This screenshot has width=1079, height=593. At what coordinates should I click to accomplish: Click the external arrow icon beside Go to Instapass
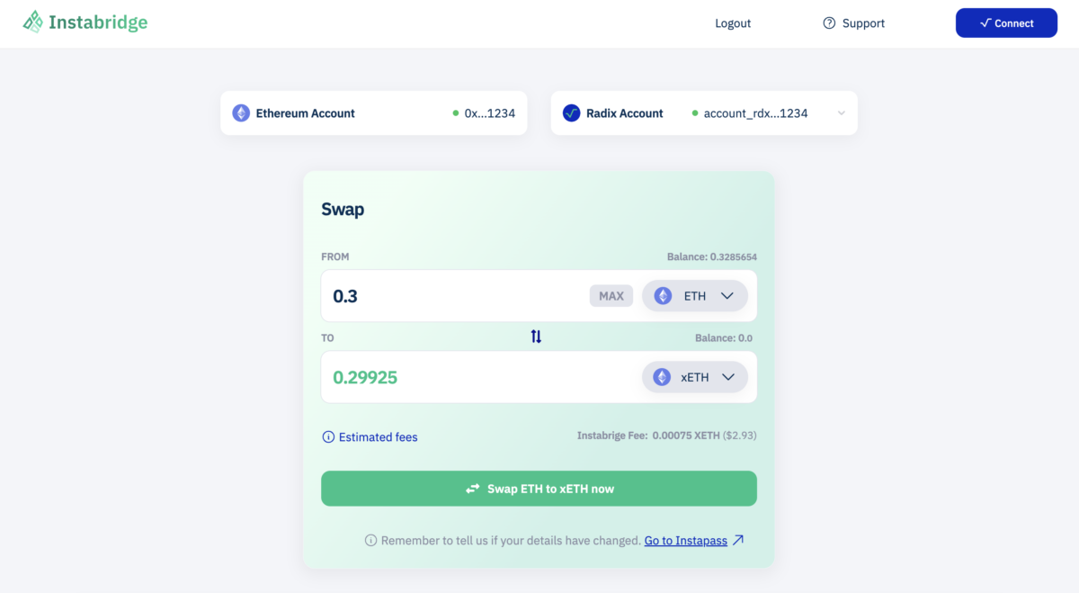(x=738, y=540)
